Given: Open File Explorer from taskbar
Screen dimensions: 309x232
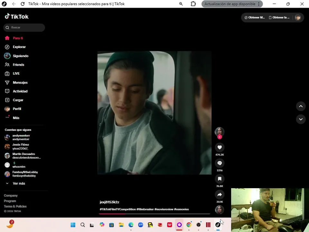Looking at the screenshot, I should (121, 225).
